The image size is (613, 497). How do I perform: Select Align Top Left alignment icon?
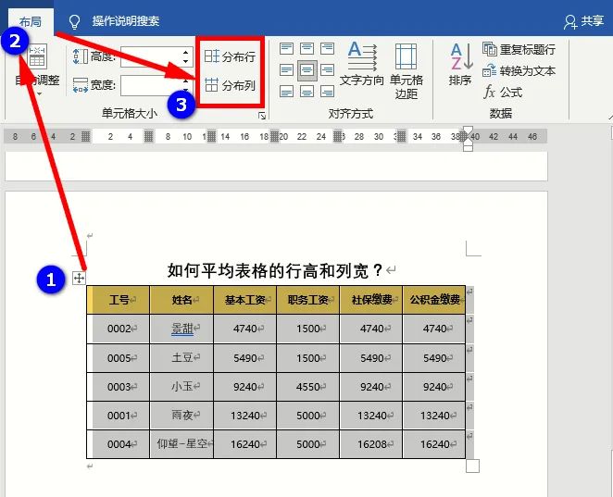286,49
